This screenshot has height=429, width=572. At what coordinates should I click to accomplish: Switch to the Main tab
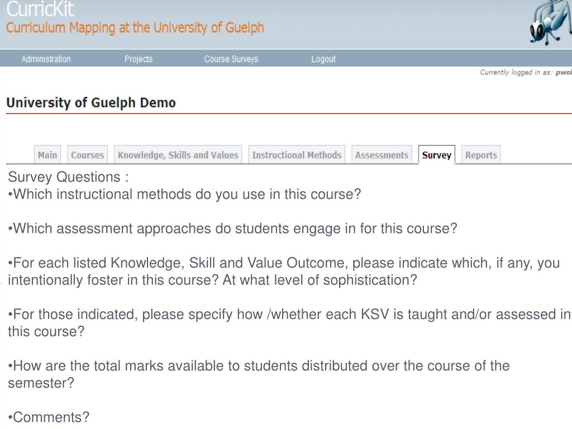pyautogui.click(x=47, y=155)
